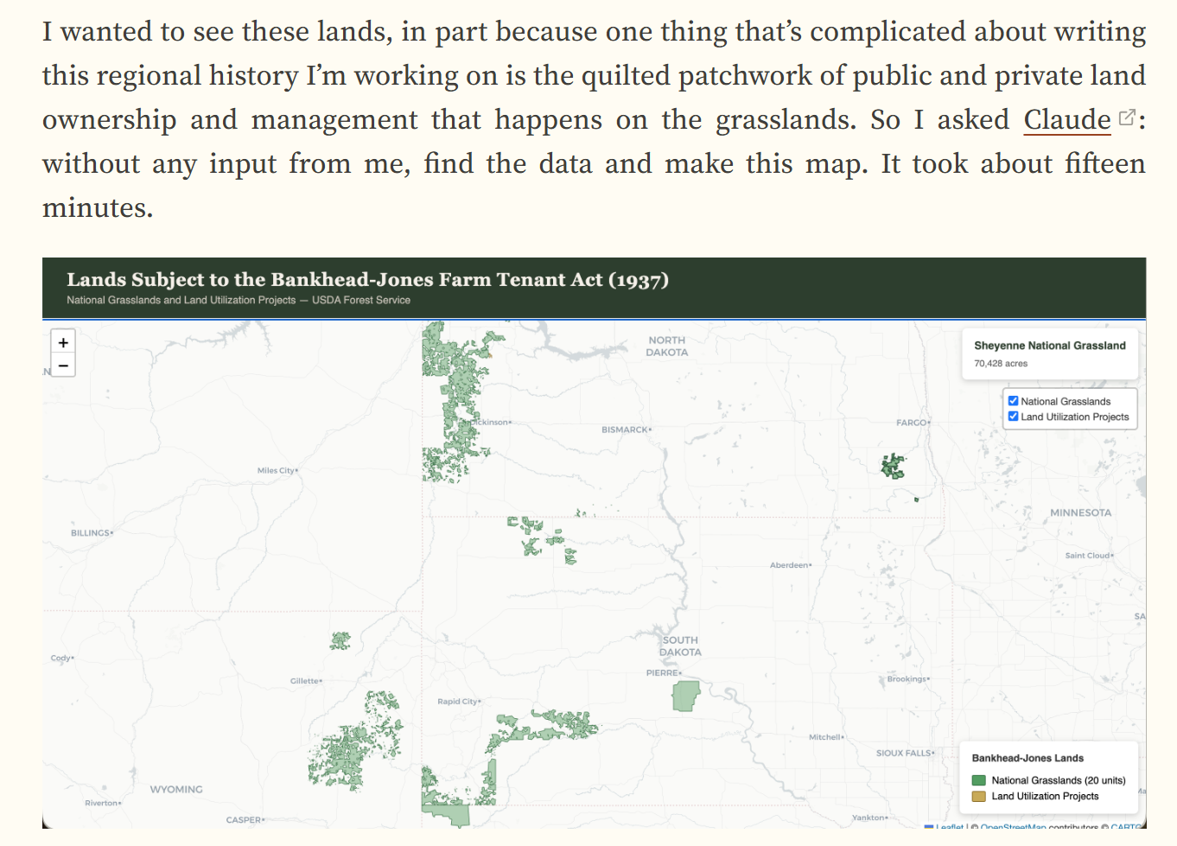
Task: Click the USDA Forest Service subtitle text
Action: pos(238,300)
